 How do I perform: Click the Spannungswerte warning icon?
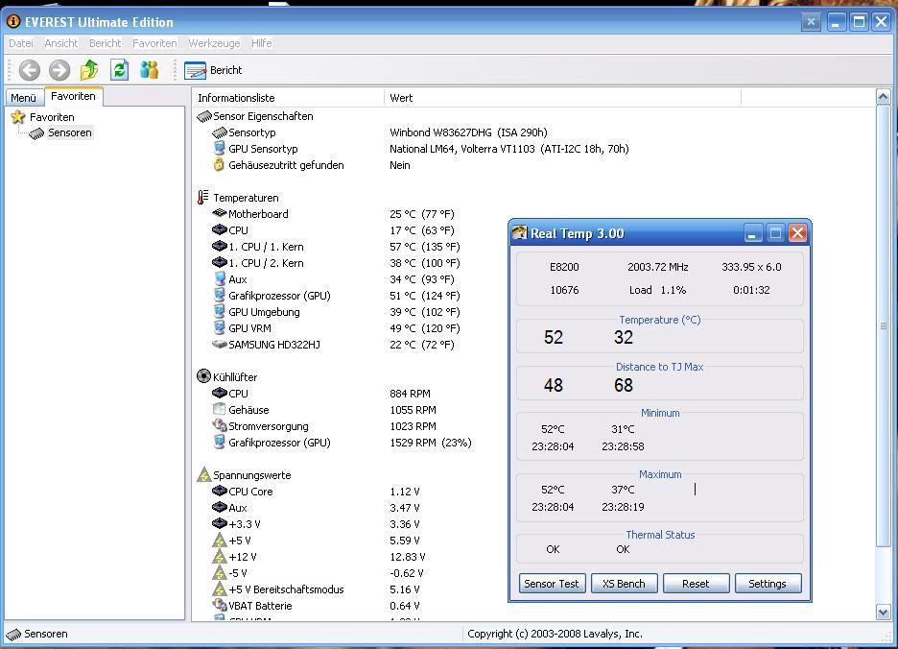[204, 474]
